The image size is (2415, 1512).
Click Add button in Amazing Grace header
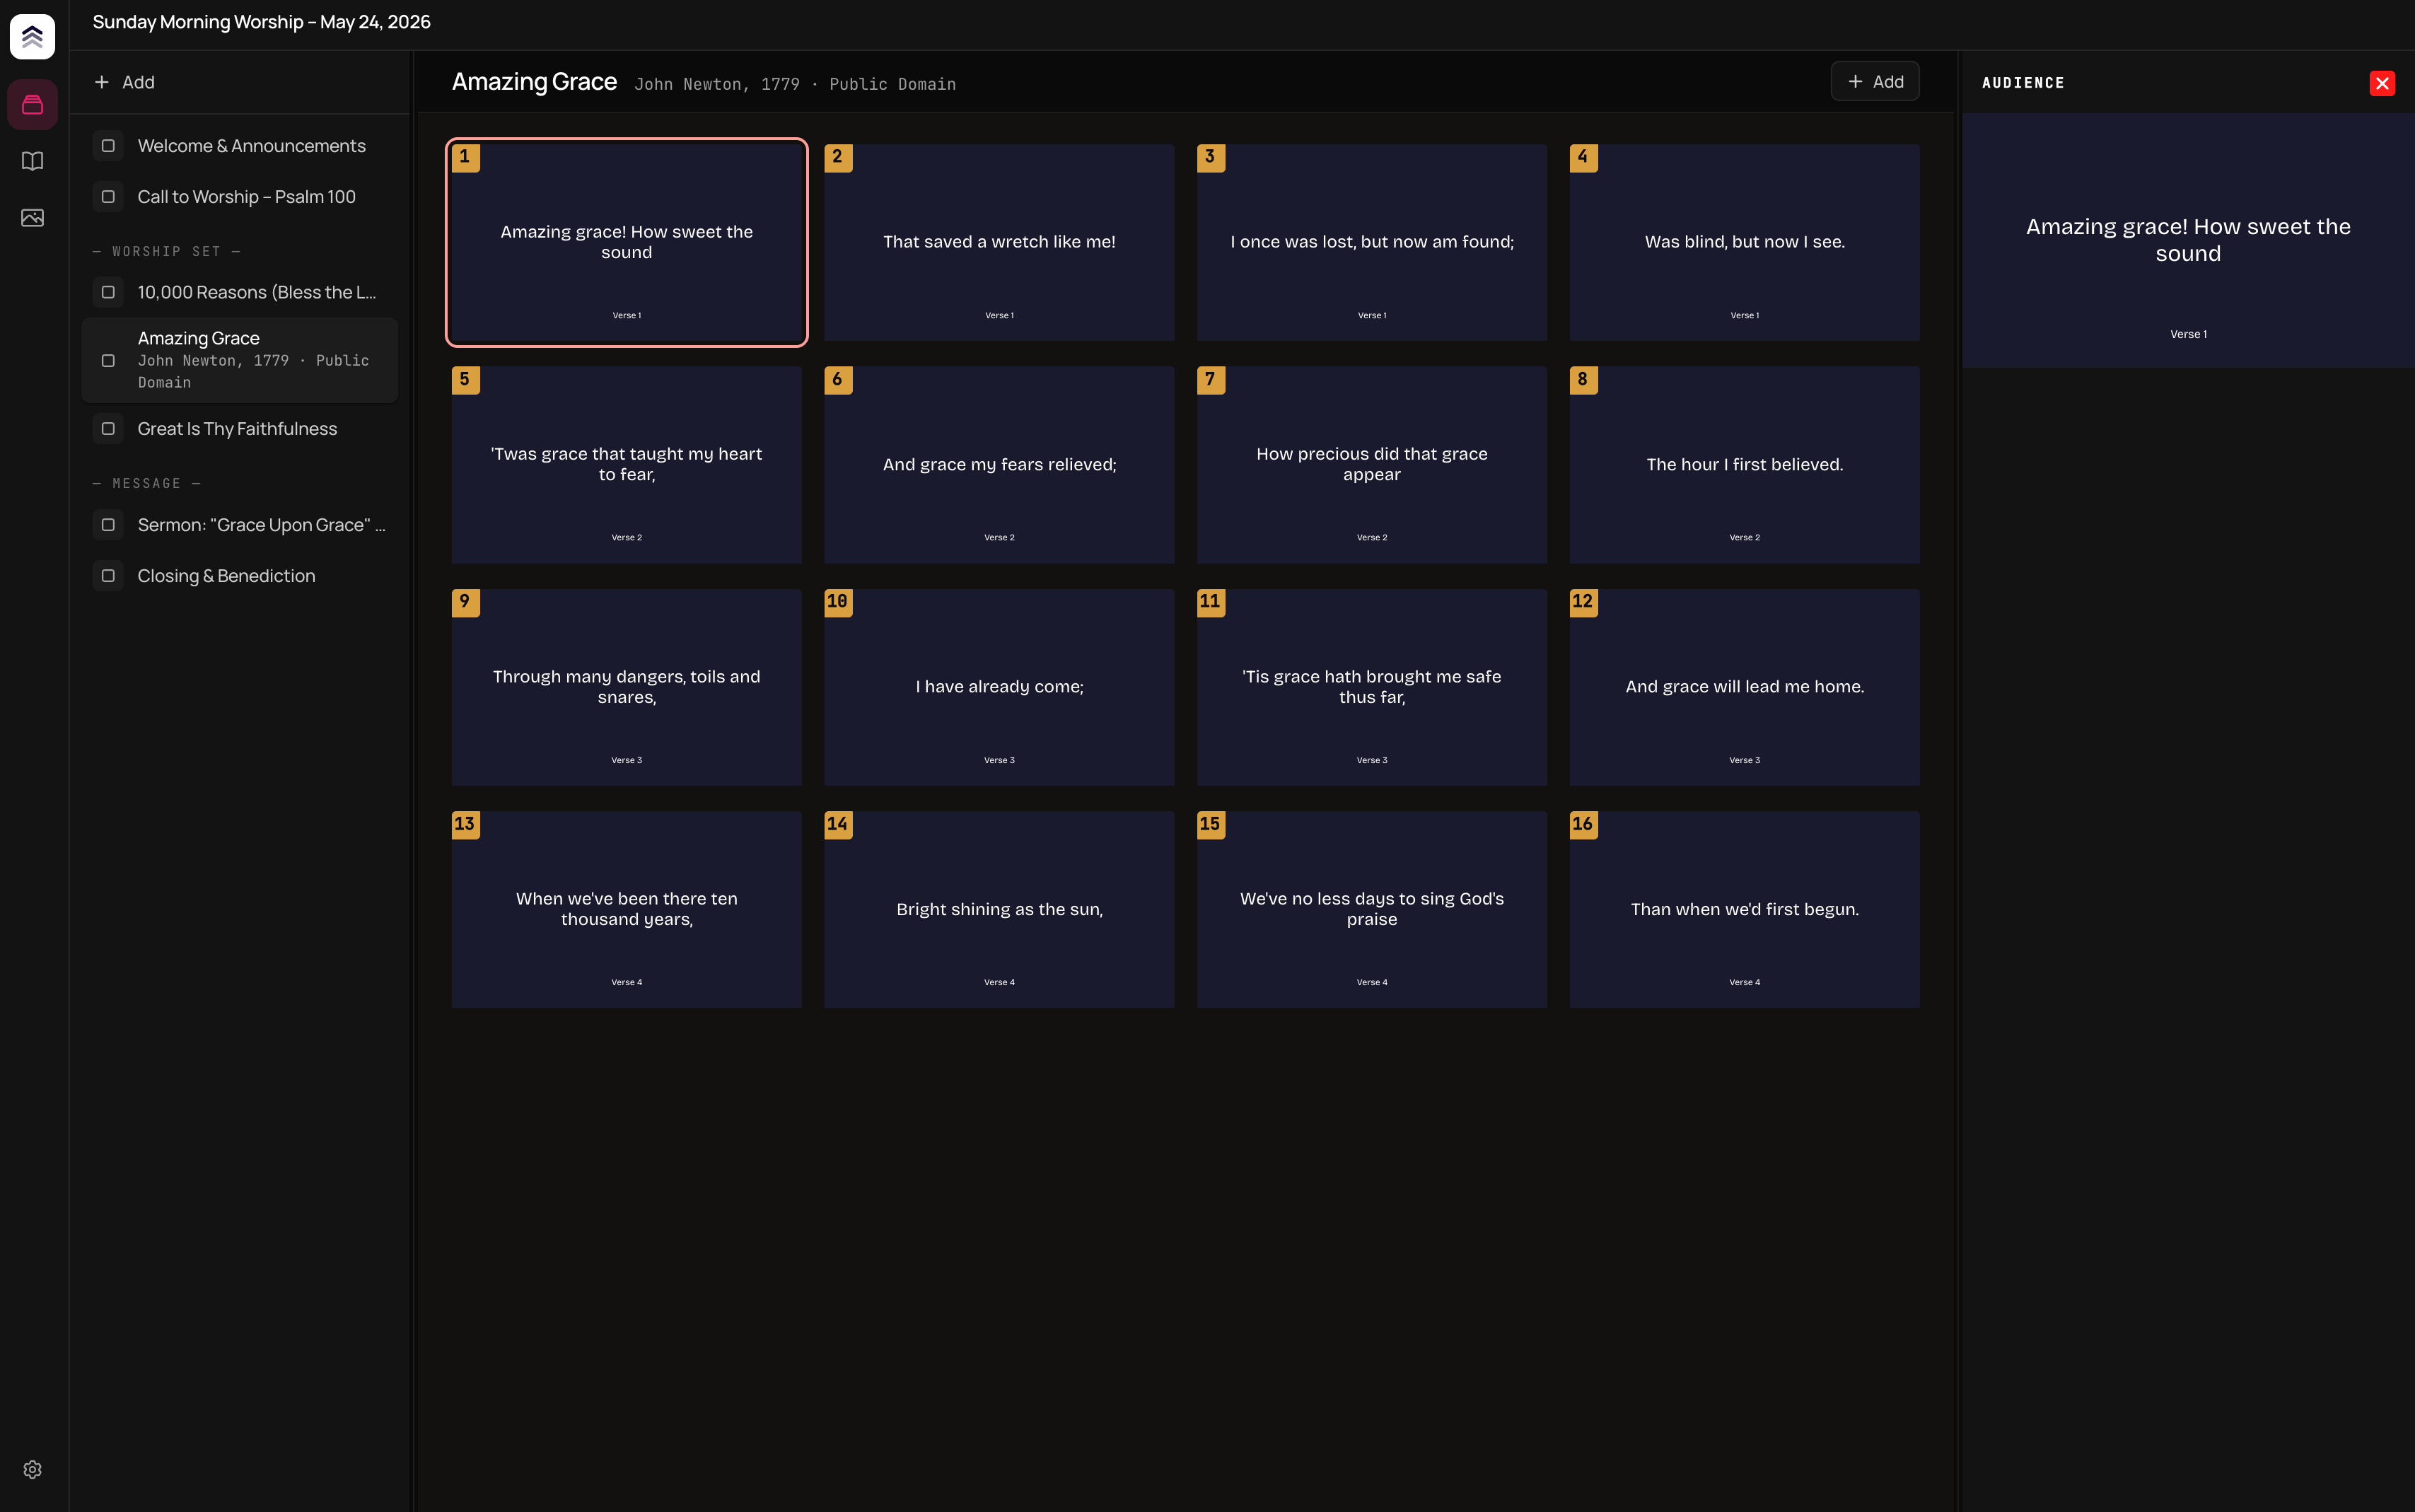(1874, 82)
